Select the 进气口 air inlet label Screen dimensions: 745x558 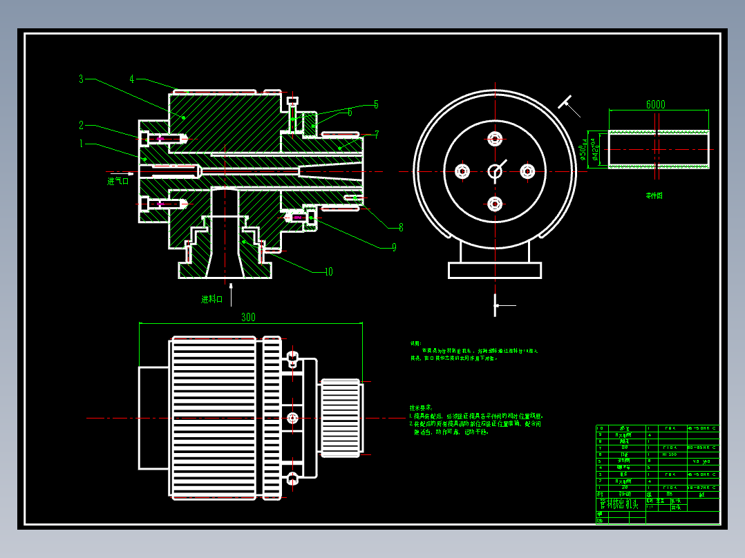click(x=117, y=181)
